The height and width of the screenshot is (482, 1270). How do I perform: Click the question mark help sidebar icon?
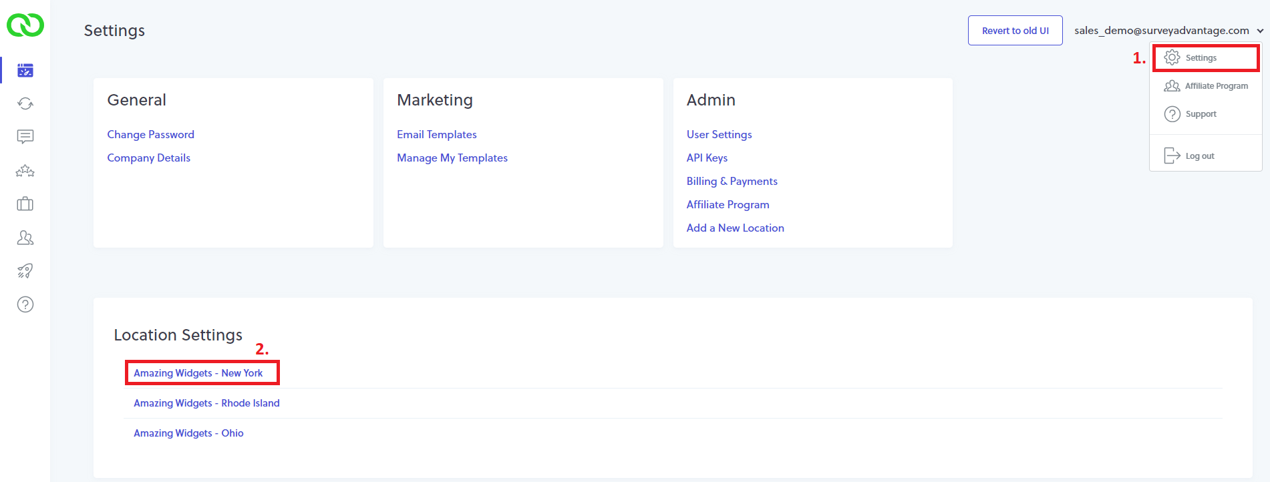click(x=25, y=304)
